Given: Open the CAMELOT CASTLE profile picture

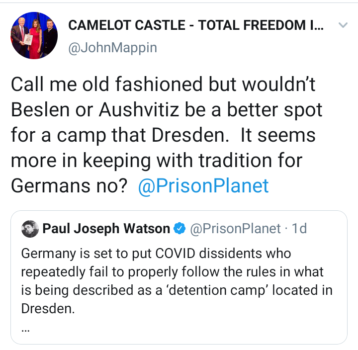Looking at the screenshot, I should click(x=34, y=36).
